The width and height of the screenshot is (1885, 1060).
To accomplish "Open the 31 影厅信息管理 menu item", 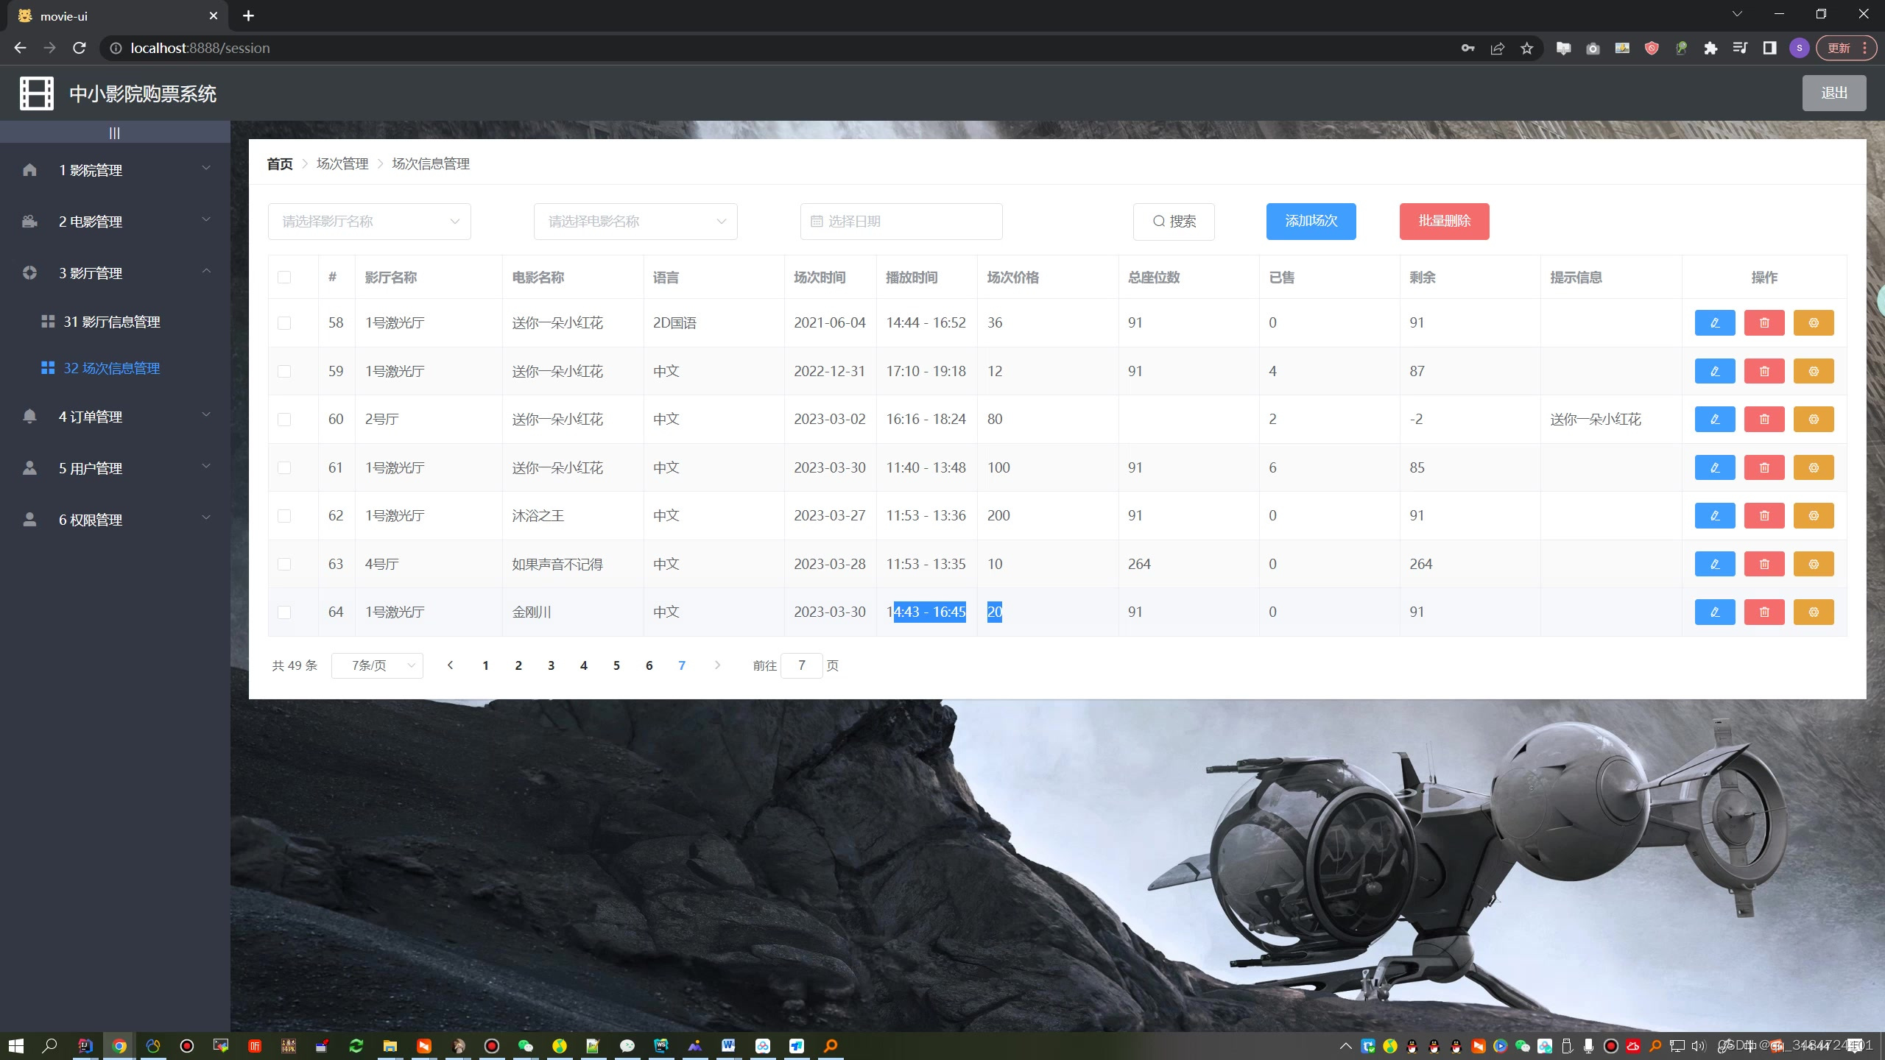I will click(x=111, y=322).
